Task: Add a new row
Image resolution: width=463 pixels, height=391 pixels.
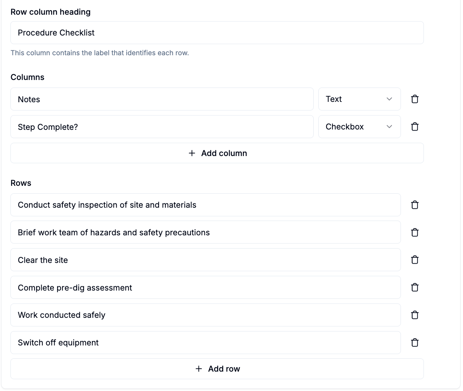Action: pyautogui.click(x=217, y=369)
